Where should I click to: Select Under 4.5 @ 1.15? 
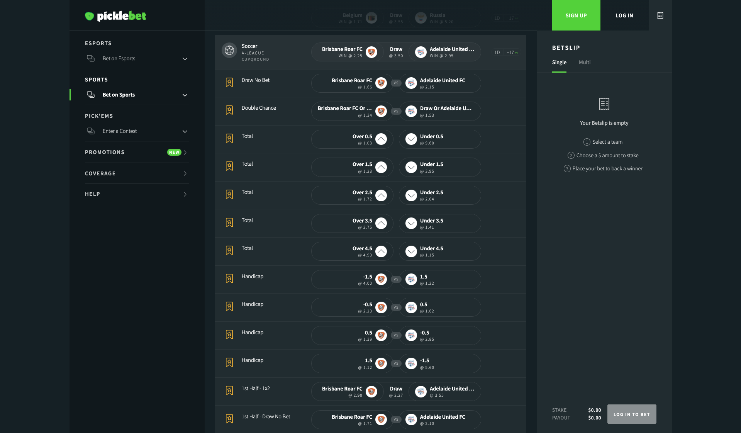point(440,251)
